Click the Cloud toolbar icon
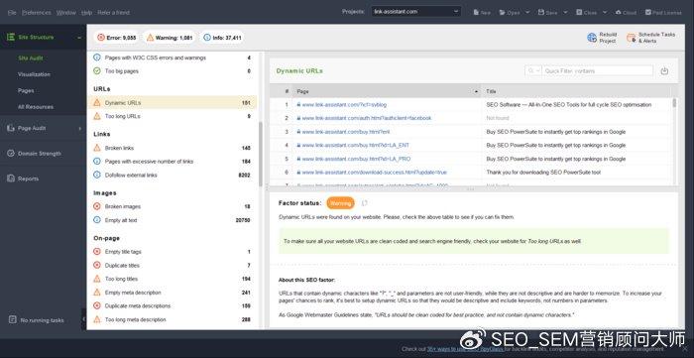This screenshot has height=358, width=694. tap(618, 12)
